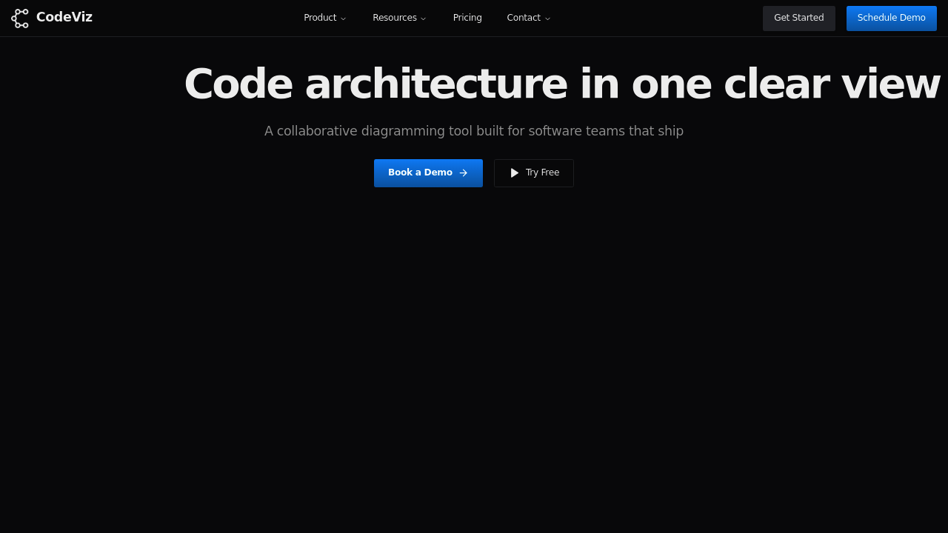This screenshot has height=533, width=948.
Task: Click the CodeViz network logo icon
Action: (x=19, y=18)
